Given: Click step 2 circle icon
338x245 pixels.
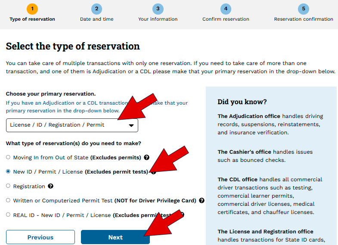Looking at the screenshot, I should [x=96, y=9].
